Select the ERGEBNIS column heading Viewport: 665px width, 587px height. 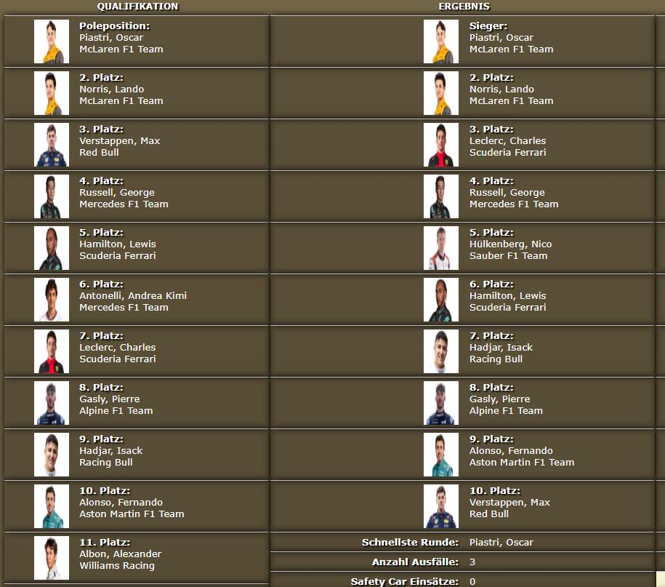tap(464, 7)
